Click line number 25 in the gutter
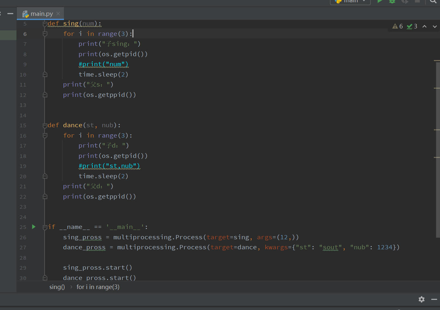Image resolution: width=440 pixels, height=310 pixels. click(x=23, y=227)
